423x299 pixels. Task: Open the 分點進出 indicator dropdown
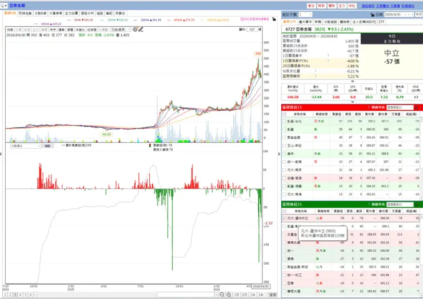click(25, 146)
